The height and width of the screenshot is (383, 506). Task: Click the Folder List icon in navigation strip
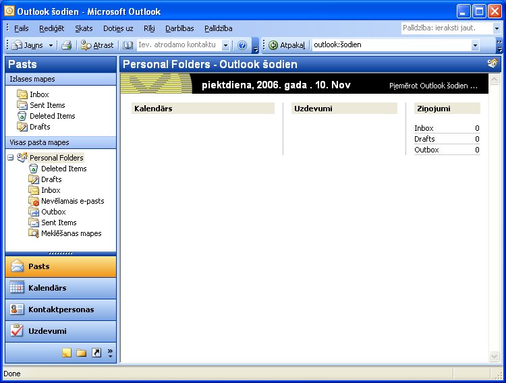coord(82,353)
